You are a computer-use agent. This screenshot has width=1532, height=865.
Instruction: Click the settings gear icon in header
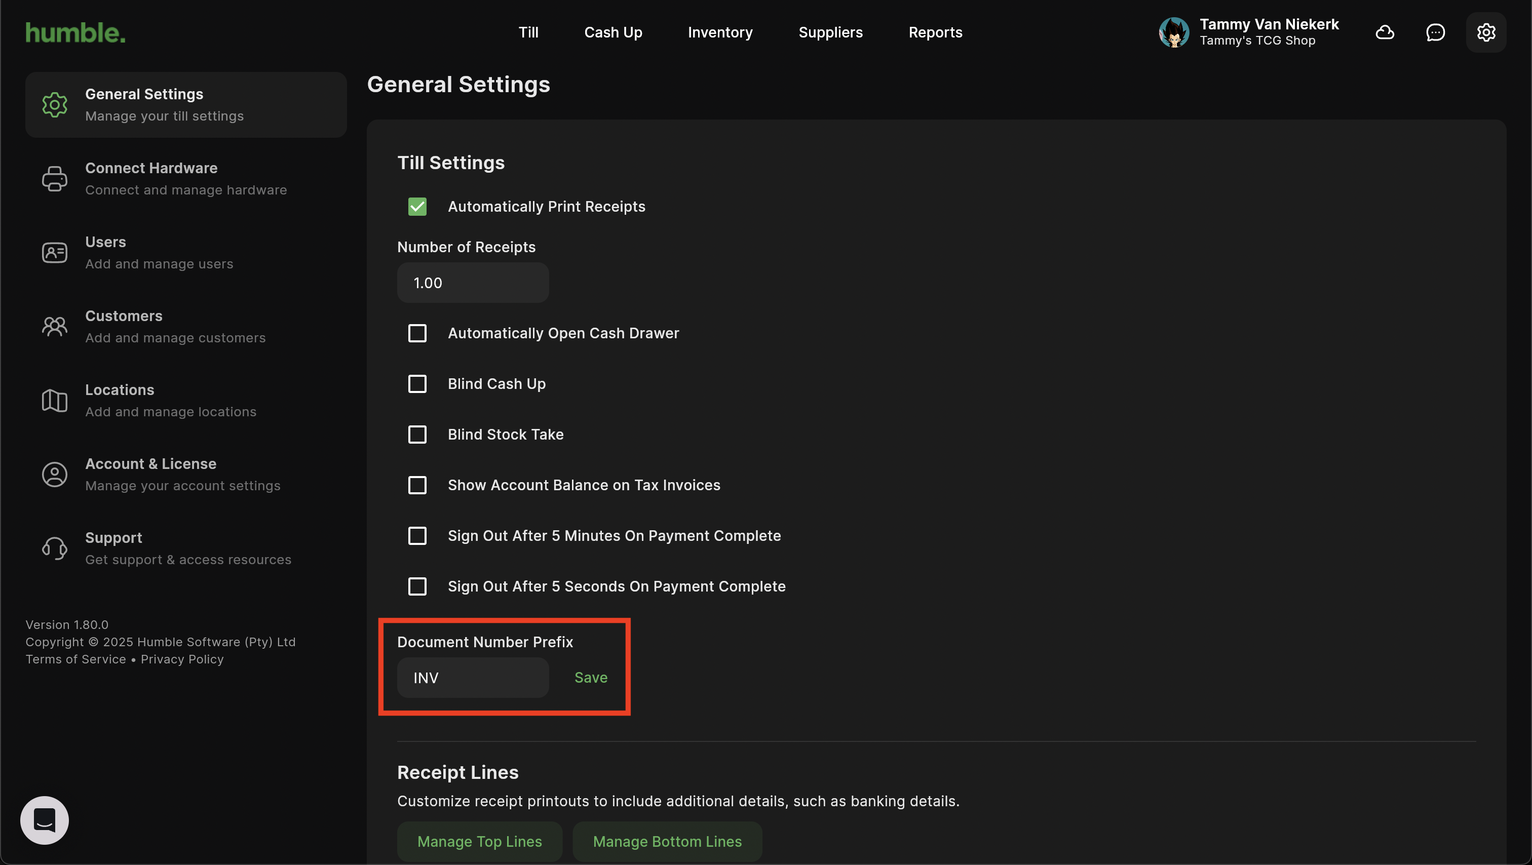pyautogui.click(x=1485, y=32)
